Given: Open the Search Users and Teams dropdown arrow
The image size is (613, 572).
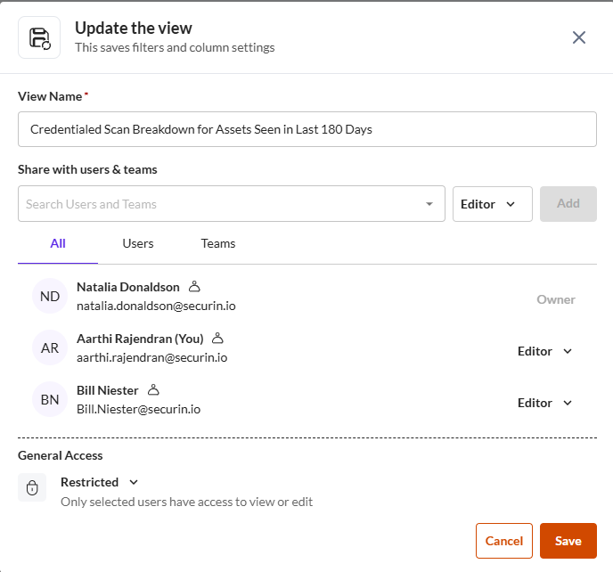Looking at the screenshot, I should click(x=429, y=204).
